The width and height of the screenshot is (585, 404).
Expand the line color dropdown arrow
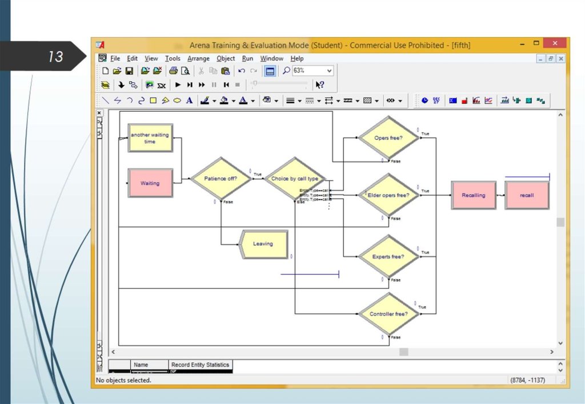coord(214,101)
